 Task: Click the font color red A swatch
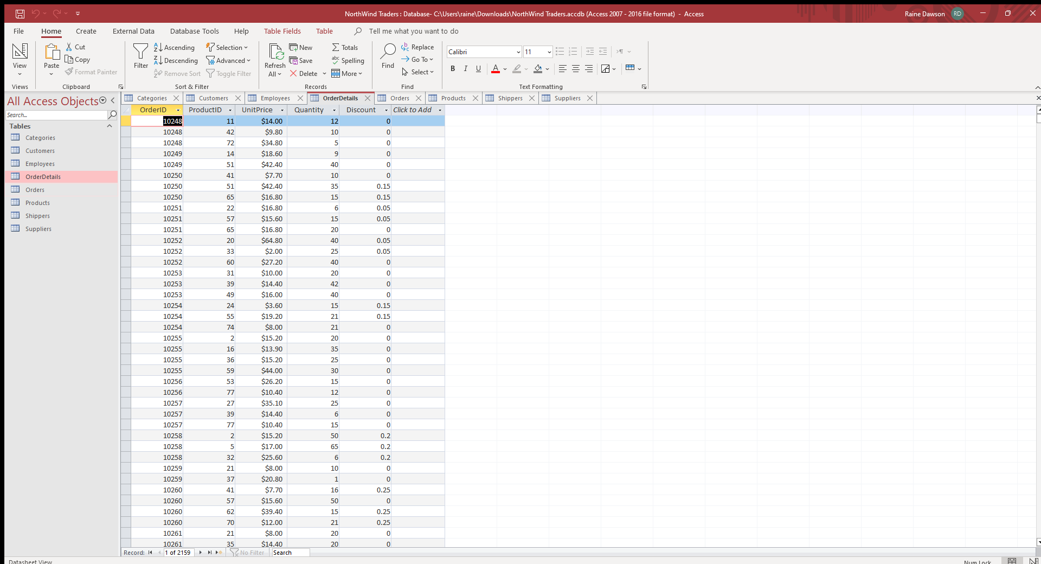pyautogui.click(x=495, y=69)
